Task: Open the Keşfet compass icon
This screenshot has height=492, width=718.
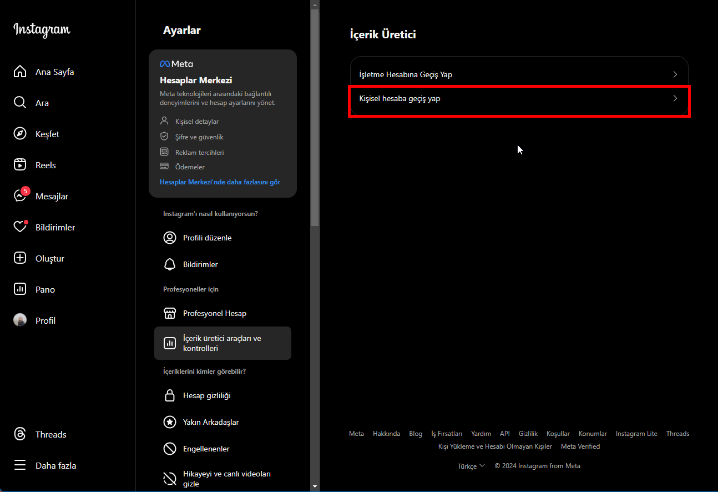Action: [x=20, y=134]
